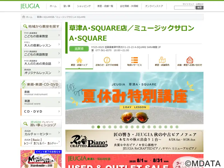The width and height of the screenshot is (224, 168).
Task: Focus the site search input field
Action: [x=185, y=8]
